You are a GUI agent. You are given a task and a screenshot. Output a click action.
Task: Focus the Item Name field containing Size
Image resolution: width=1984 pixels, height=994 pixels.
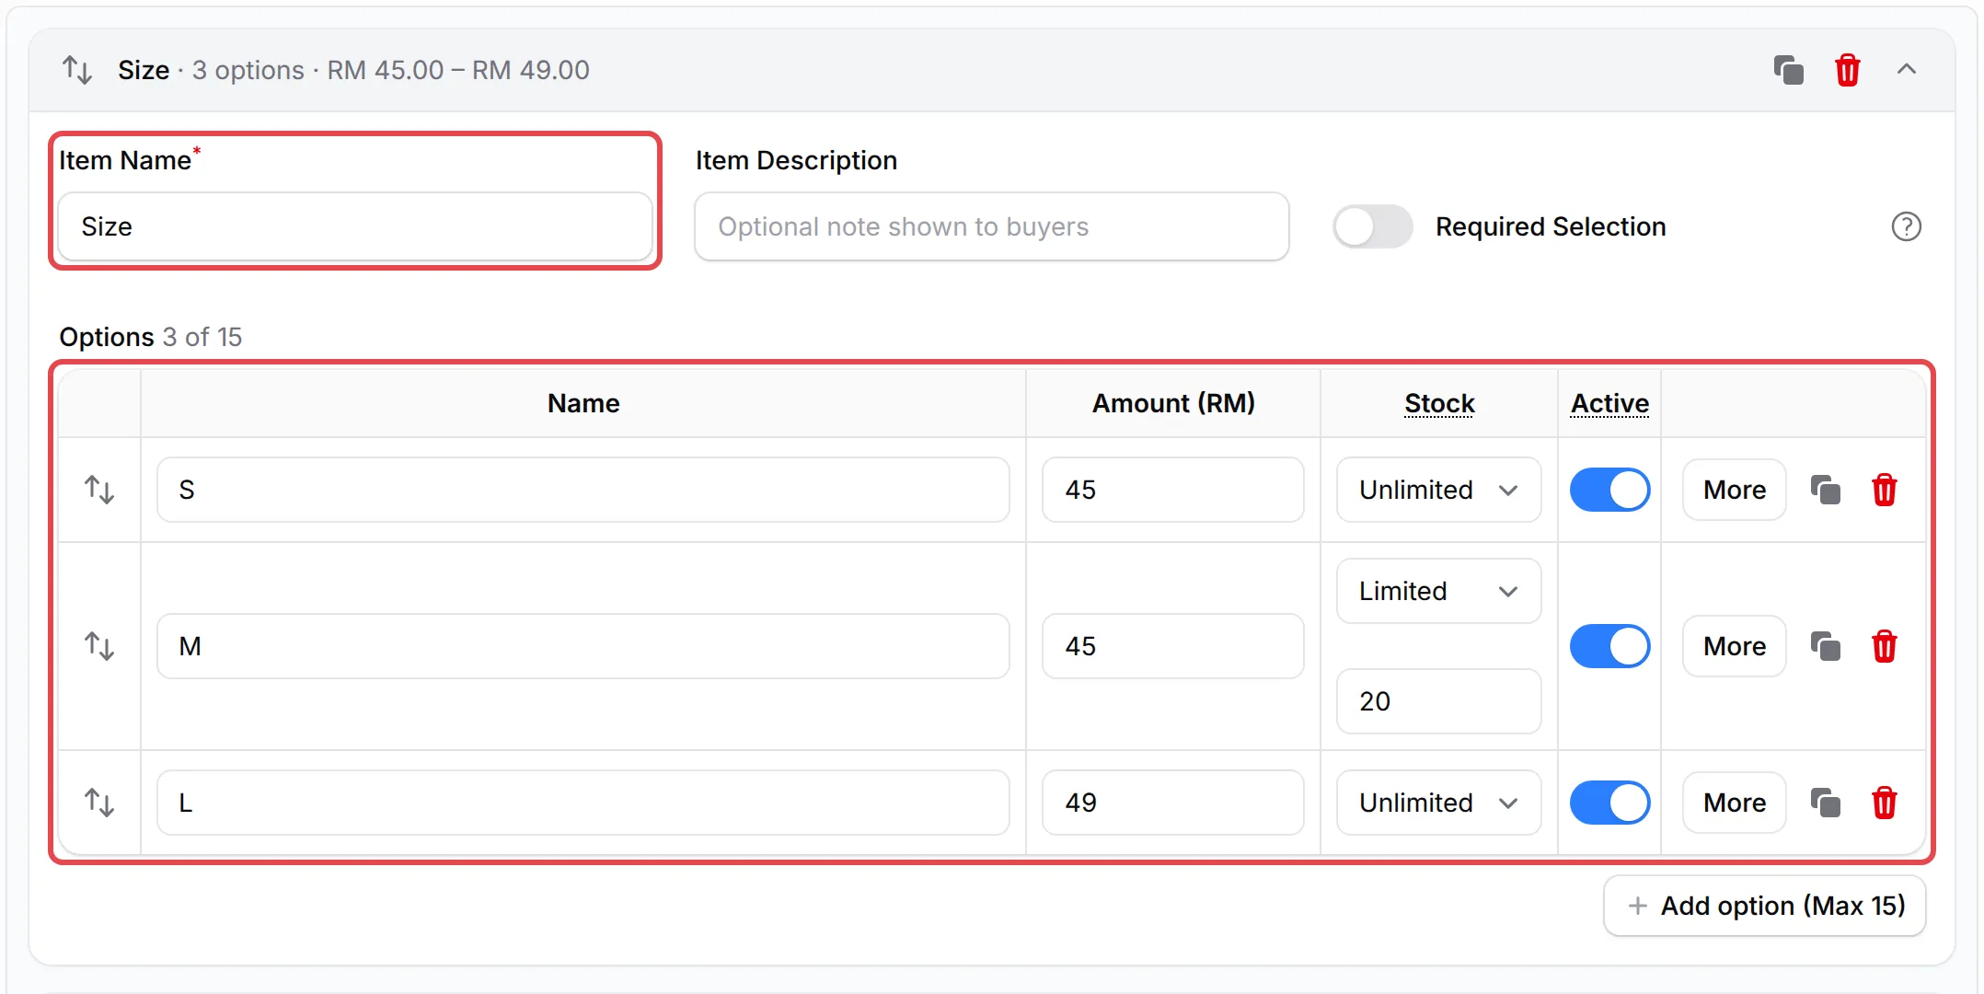[355, 226]
